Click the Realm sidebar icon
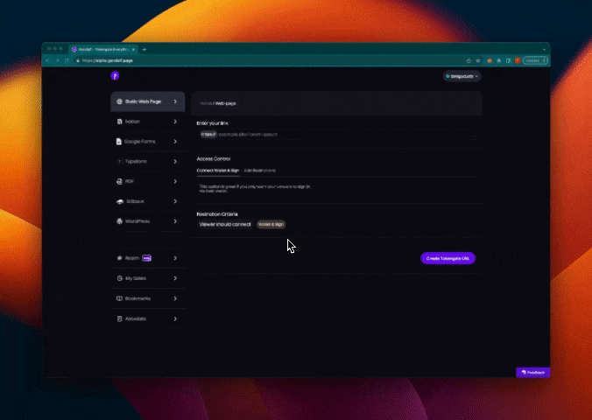The width and height of the screenshot is (592, 420). [119, 258]
